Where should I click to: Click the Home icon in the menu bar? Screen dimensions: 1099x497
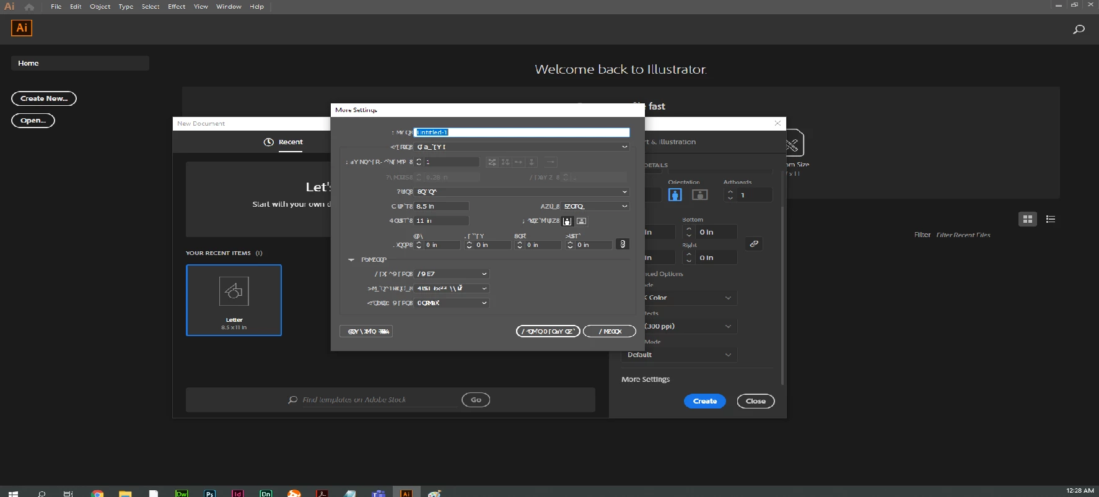[29, 7]
